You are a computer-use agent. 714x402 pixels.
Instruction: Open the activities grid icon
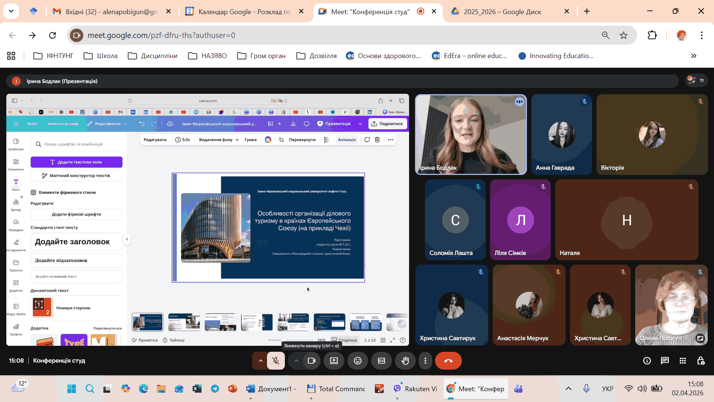(683, 361)
